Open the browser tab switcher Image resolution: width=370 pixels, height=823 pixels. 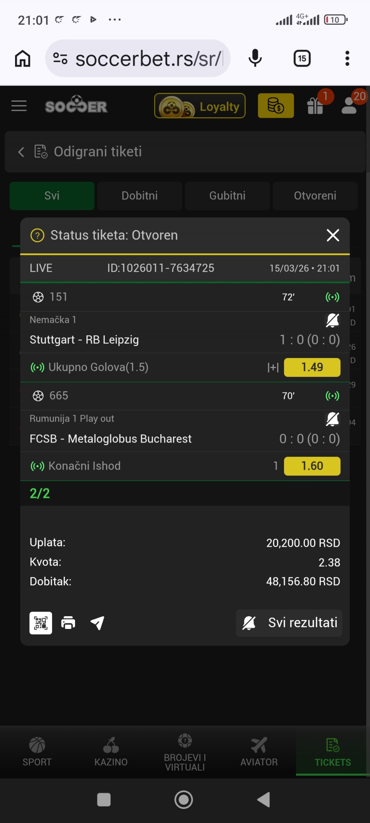point(302,59)
